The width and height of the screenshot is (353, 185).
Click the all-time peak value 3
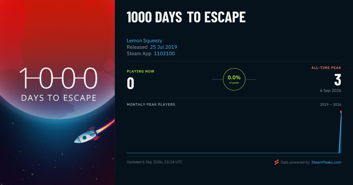(338, 80)
